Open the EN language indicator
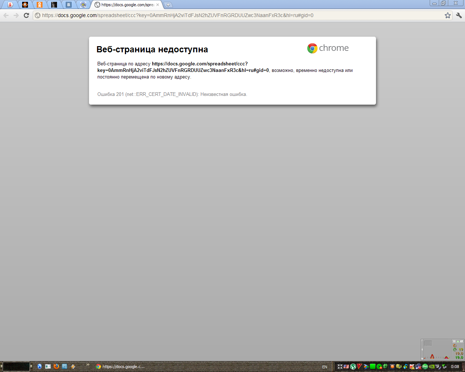Screen dimensions: 465x372 click(325, 367)
